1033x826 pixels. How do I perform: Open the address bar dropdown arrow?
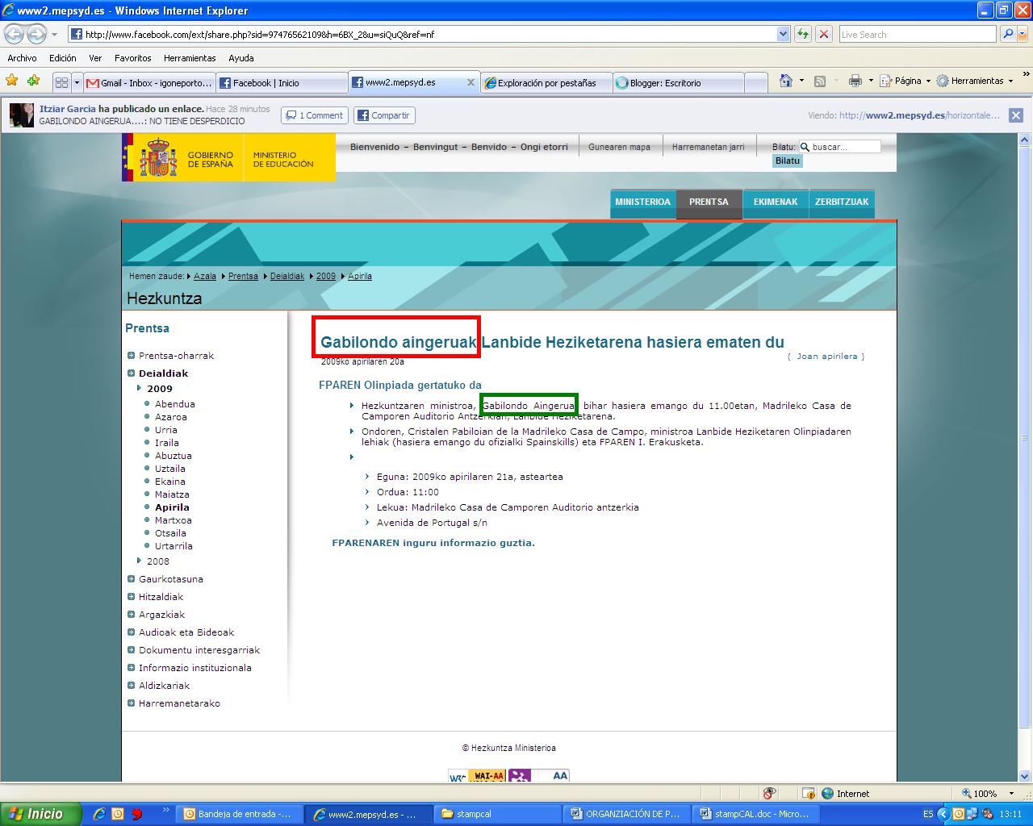783,34
